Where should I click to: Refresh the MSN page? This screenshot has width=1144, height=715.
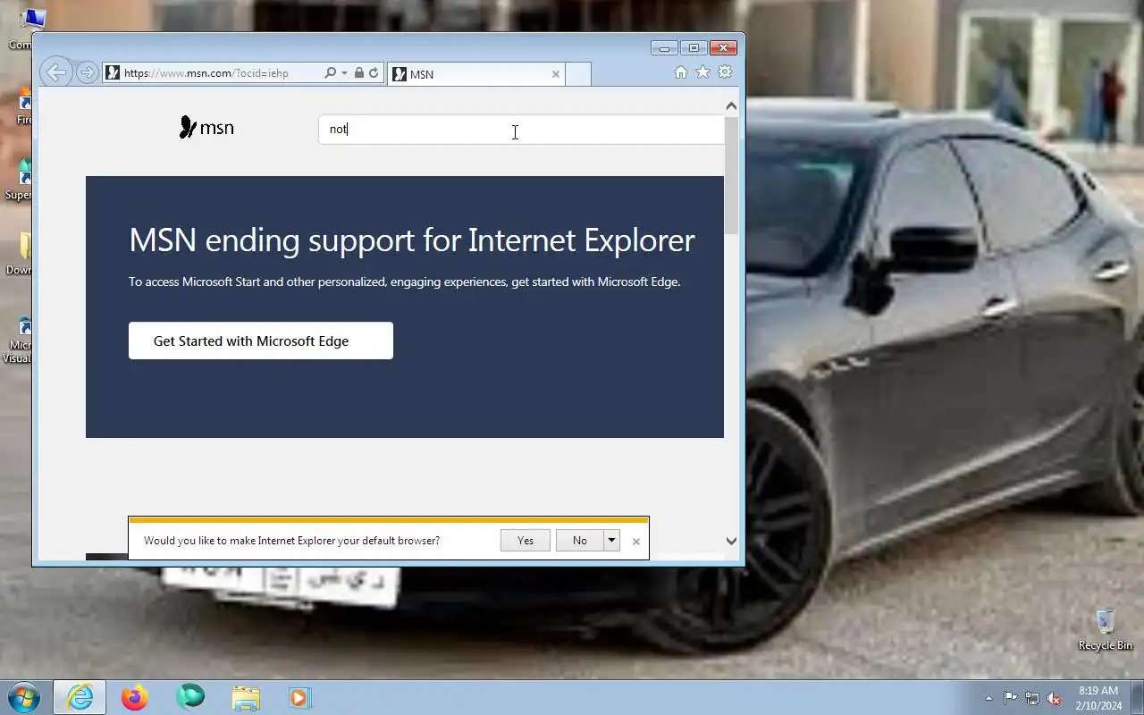(374, 73)
